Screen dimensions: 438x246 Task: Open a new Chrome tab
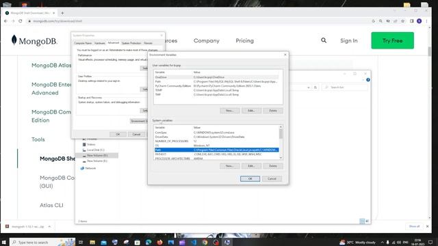pos(62,13)
